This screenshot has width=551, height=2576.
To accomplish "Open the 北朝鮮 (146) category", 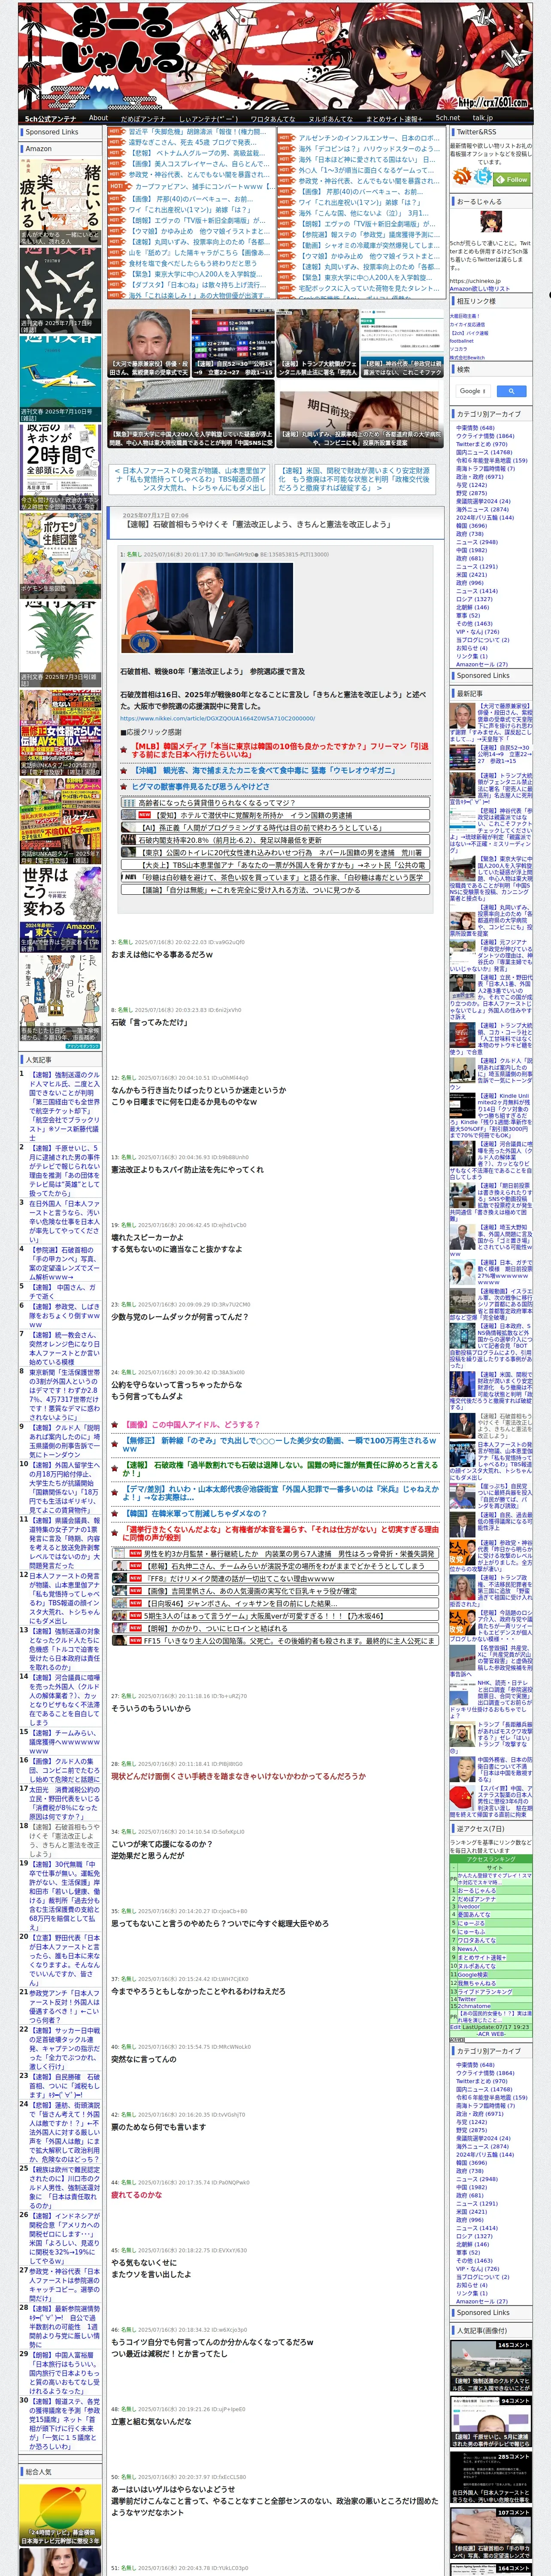I will pyautogui.click(x=472, y=607).
